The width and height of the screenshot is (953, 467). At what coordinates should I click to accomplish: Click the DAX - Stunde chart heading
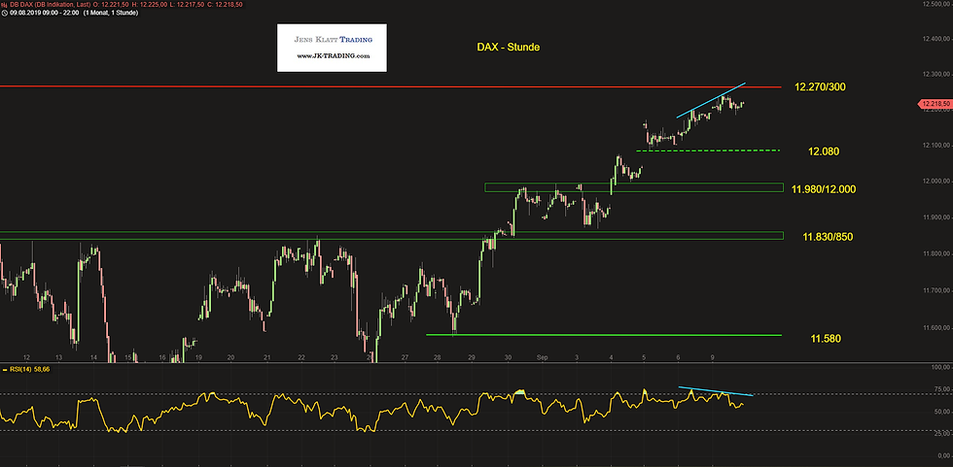tap(508, 47)
